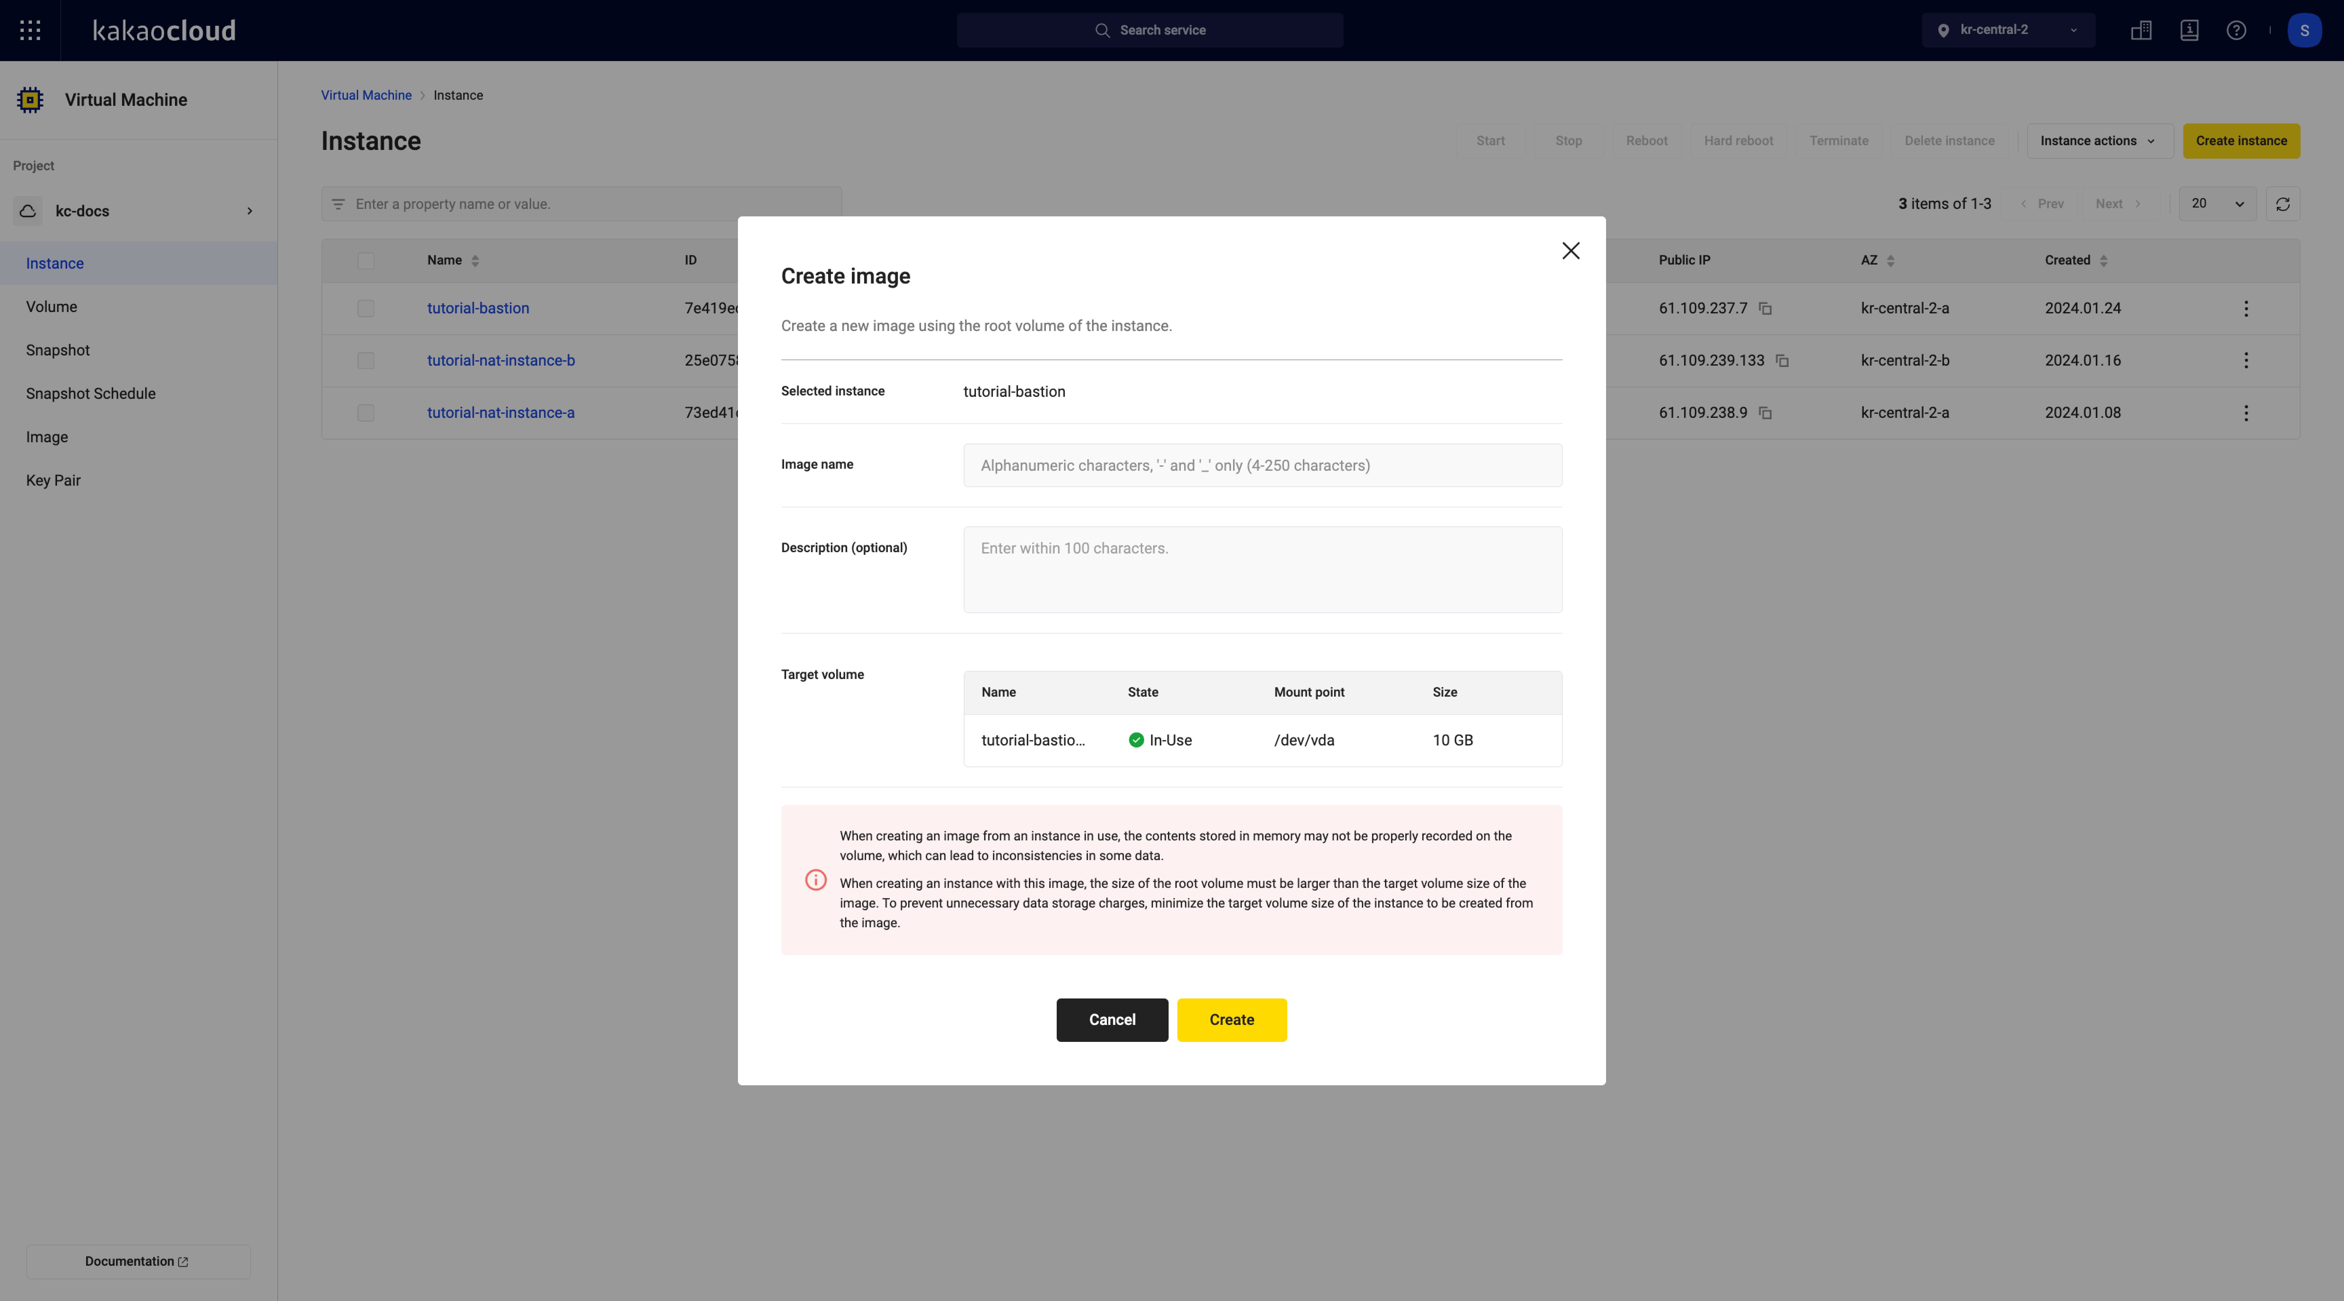This screenshot has height=1301, width=2344.
Task: Click the Start button
Action: coord(1490,141)
